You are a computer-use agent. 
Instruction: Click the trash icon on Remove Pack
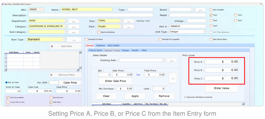click(52, 75)
